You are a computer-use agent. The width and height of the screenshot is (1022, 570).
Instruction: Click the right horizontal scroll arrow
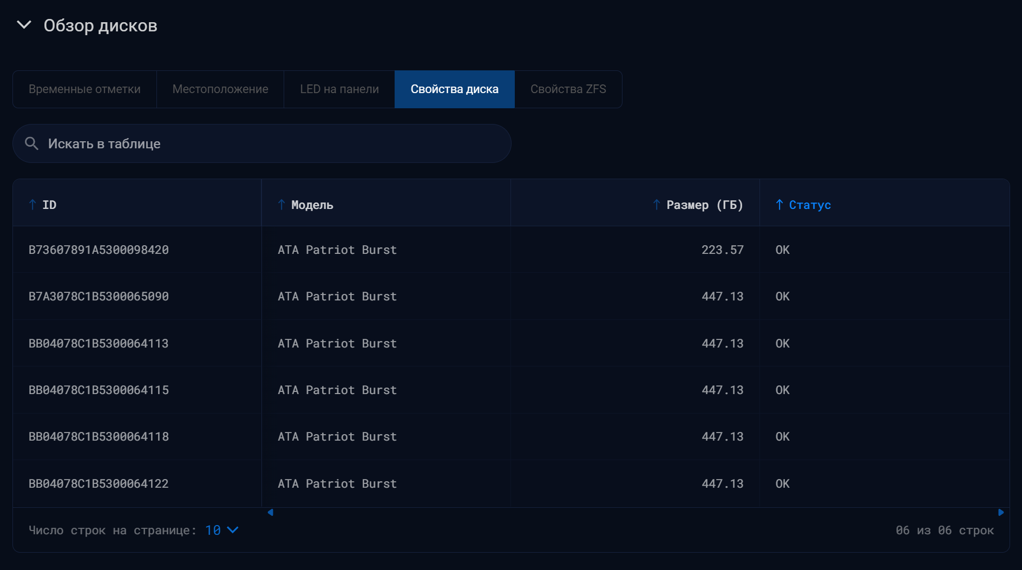click(x=1001, y=512)
